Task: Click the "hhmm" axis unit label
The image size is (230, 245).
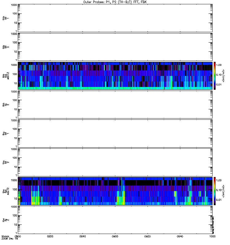Action: pyautogui.click(x=5, y=236)
